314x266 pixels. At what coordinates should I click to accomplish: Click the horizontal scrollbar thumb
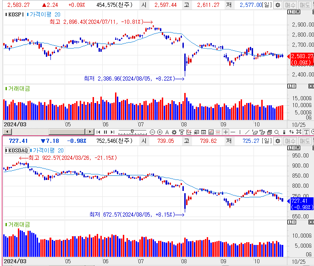67,132
